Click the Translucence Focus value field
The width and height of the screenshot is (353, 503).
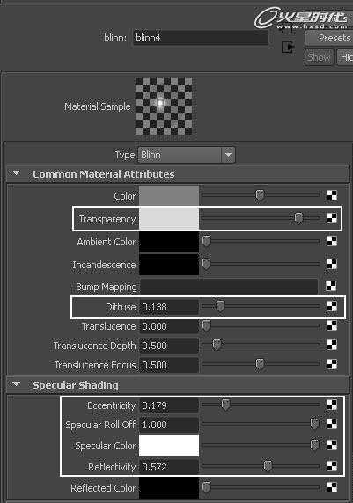coord(169,365)
